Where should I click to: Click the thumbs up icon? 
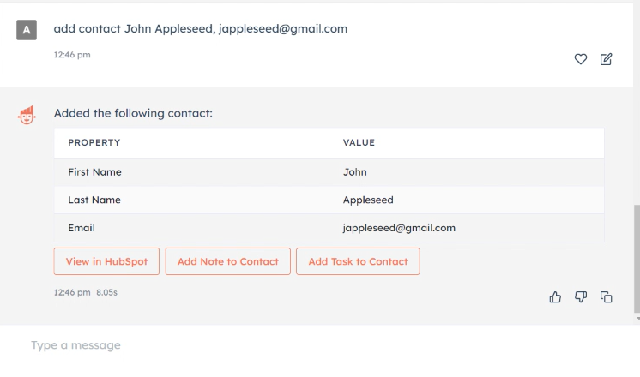coord(555,296)
